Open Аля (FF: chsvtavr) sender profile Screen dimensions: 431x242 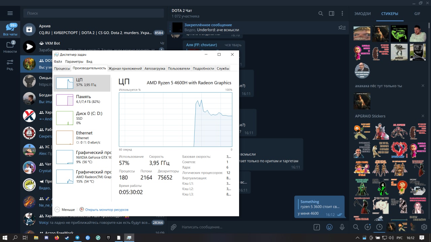(x=201, y=45)
